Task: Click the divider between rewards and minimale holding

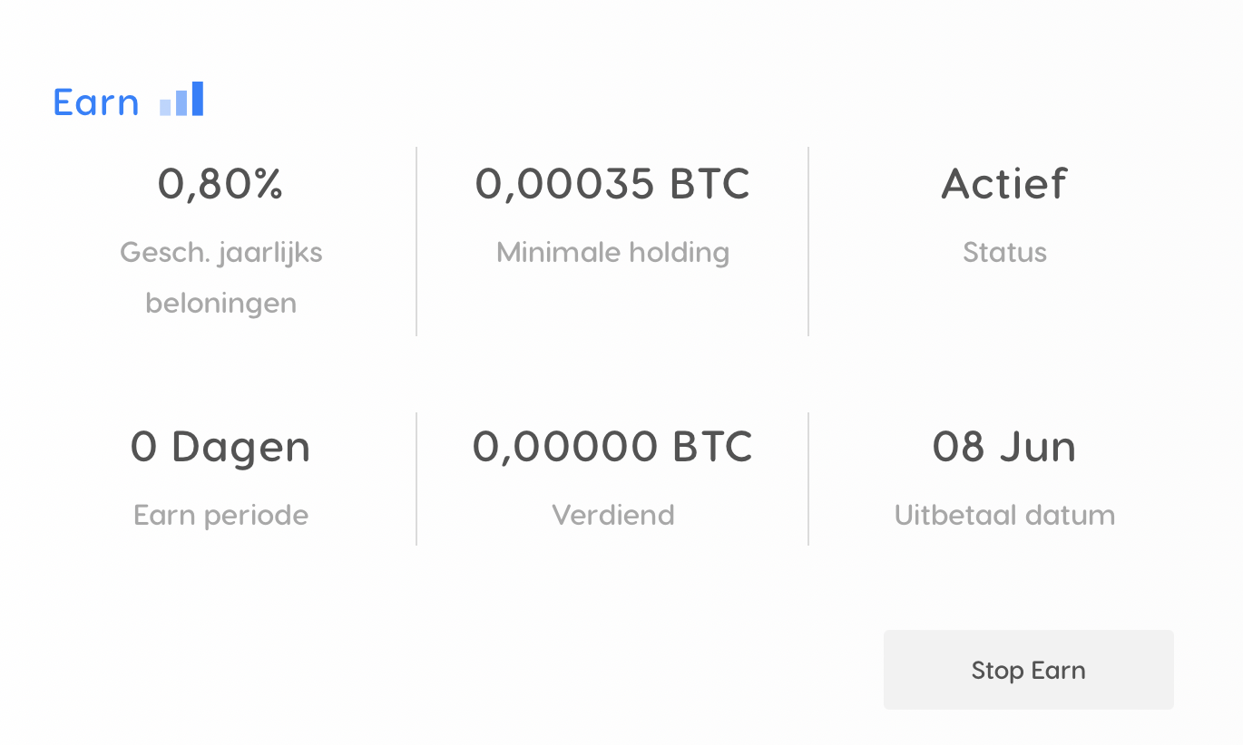Action: (x=416, y=241)
